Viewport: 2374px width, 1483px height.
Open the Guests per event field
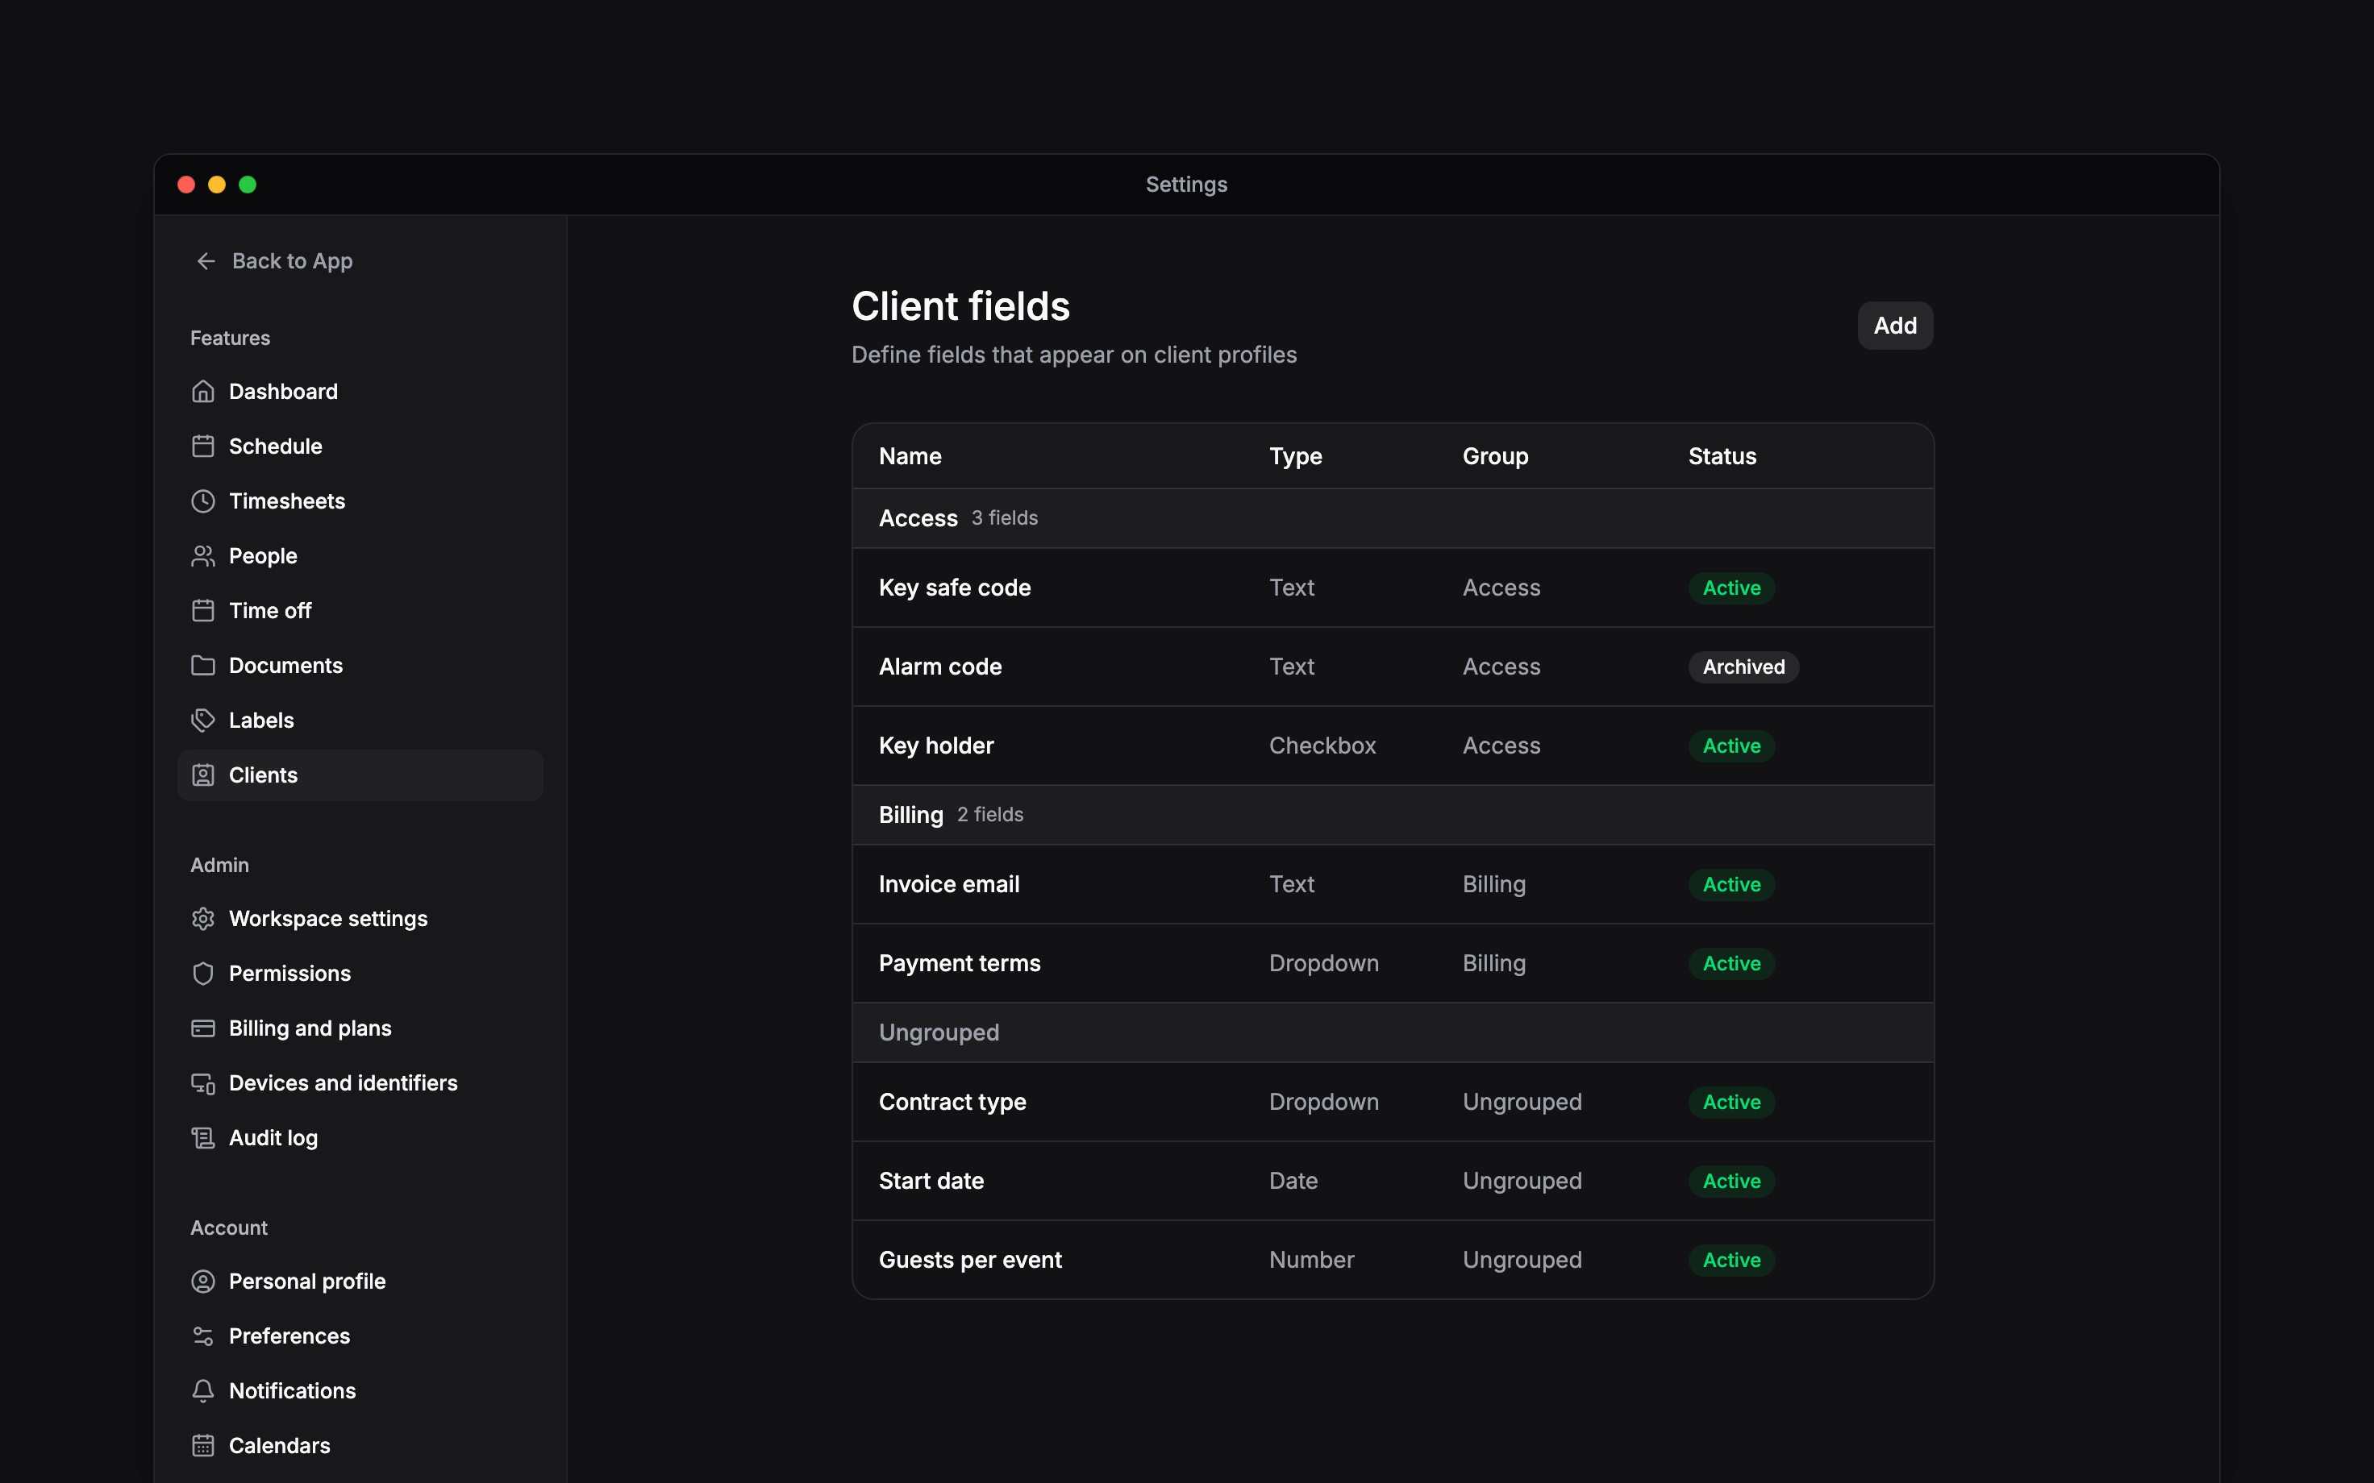[1392, 1261]
